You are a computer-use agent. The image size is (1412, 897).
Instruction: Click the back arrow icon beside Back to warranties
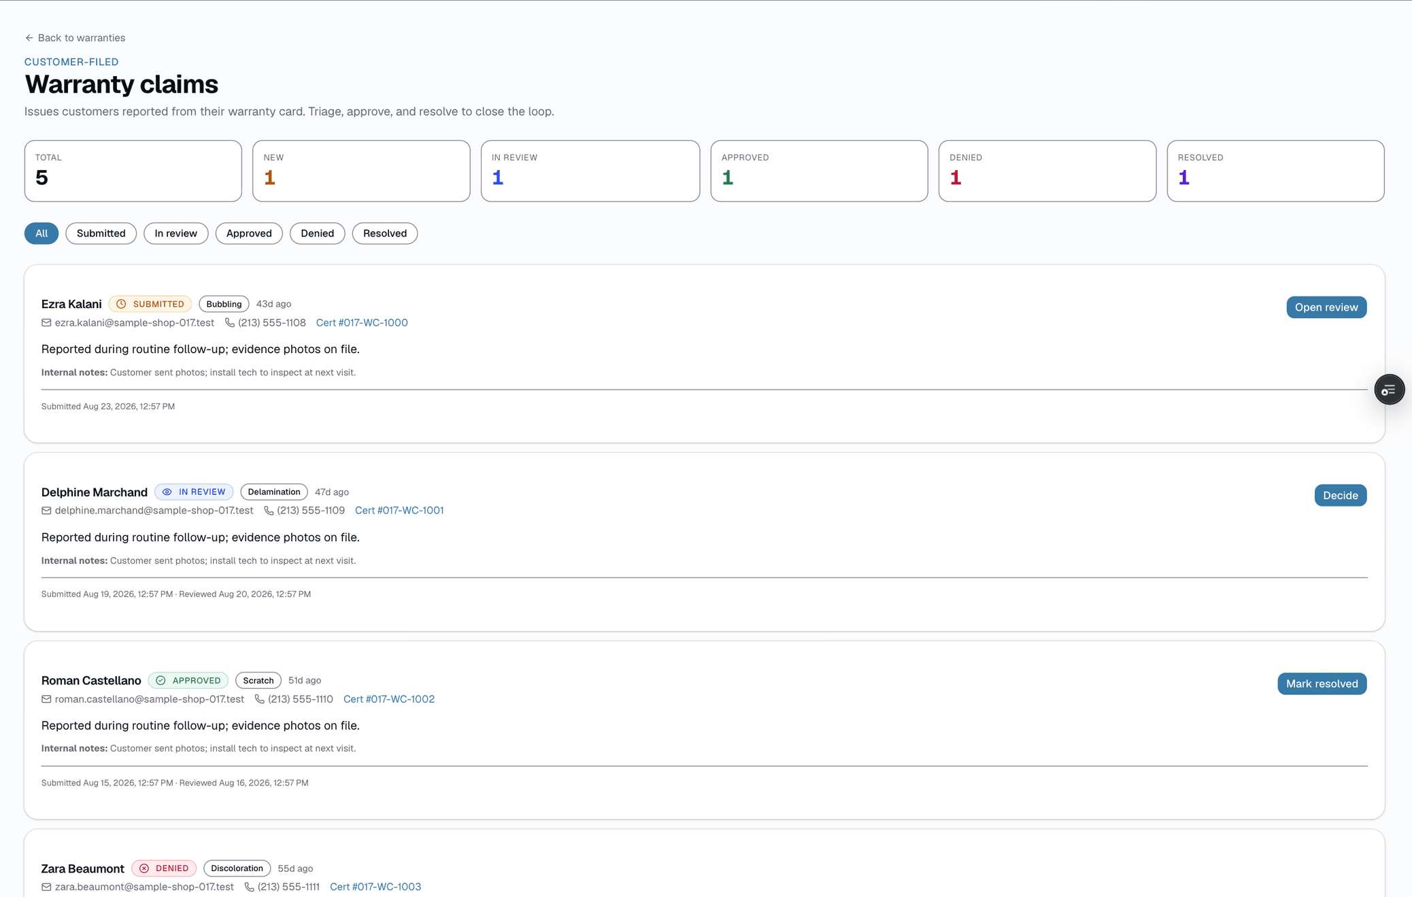(x=29, y=38)
